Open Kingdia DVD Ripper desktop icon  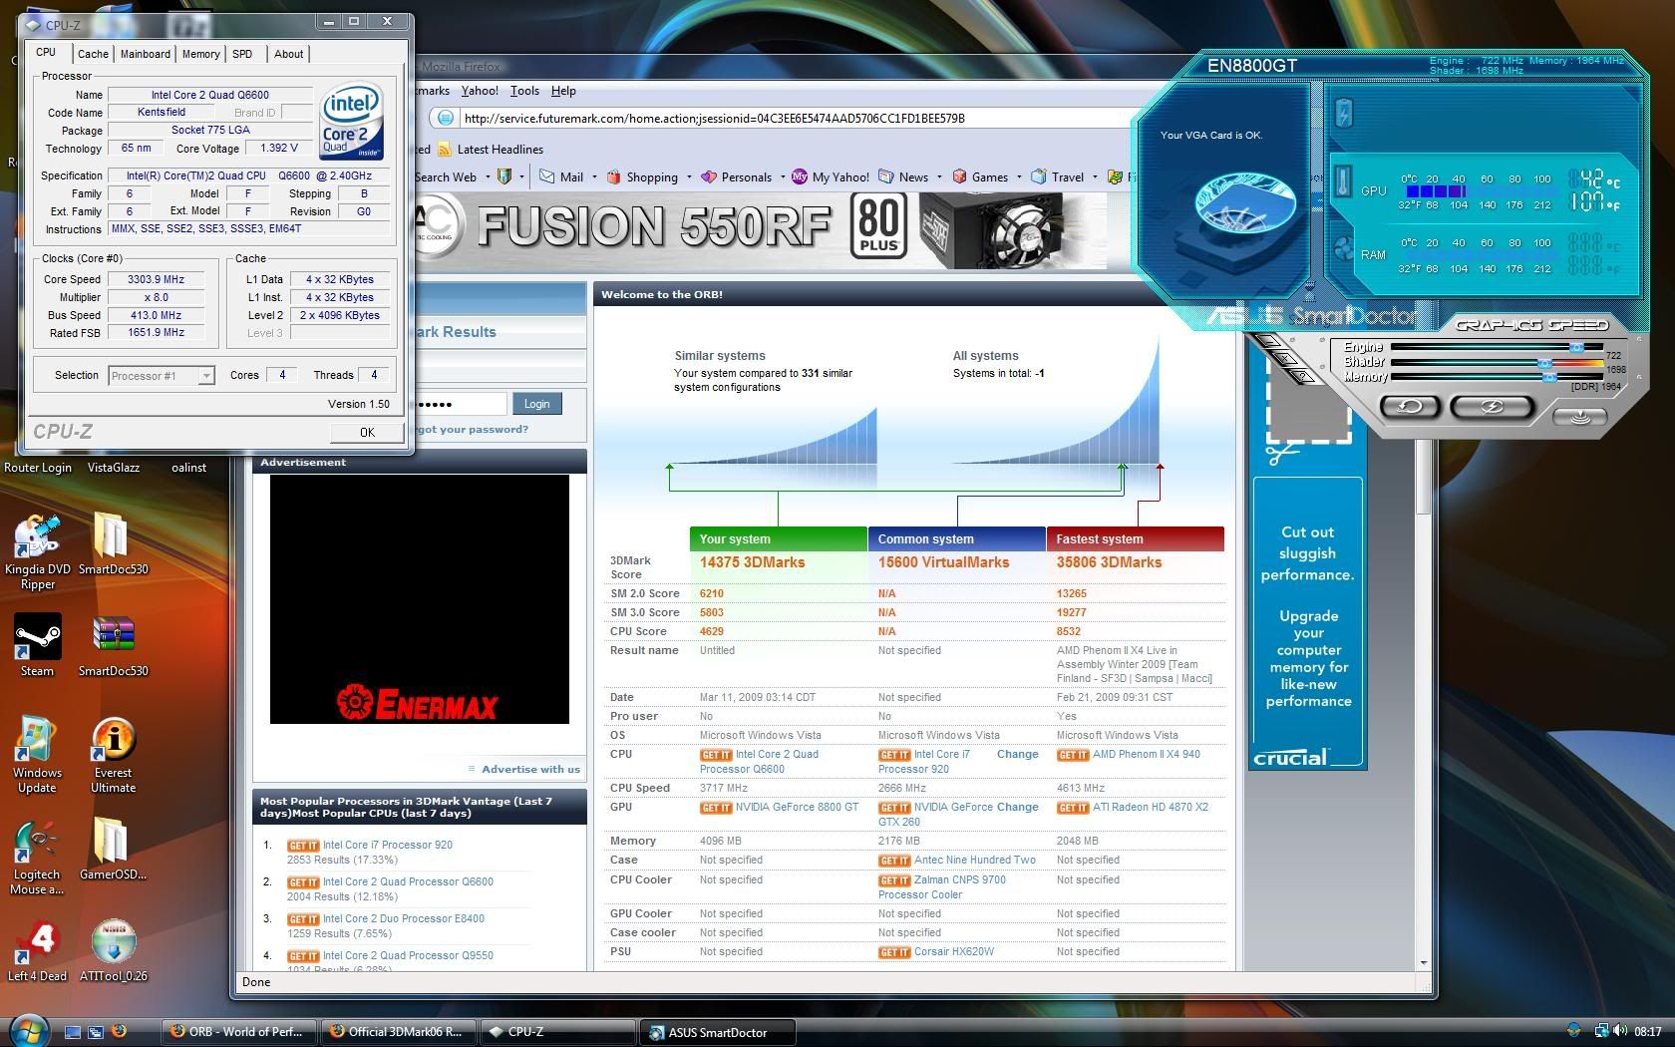click(x=38, y=552)
